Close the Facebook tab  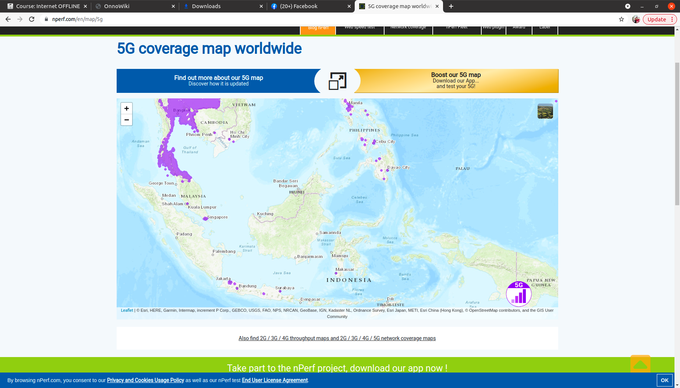[349, 6]
